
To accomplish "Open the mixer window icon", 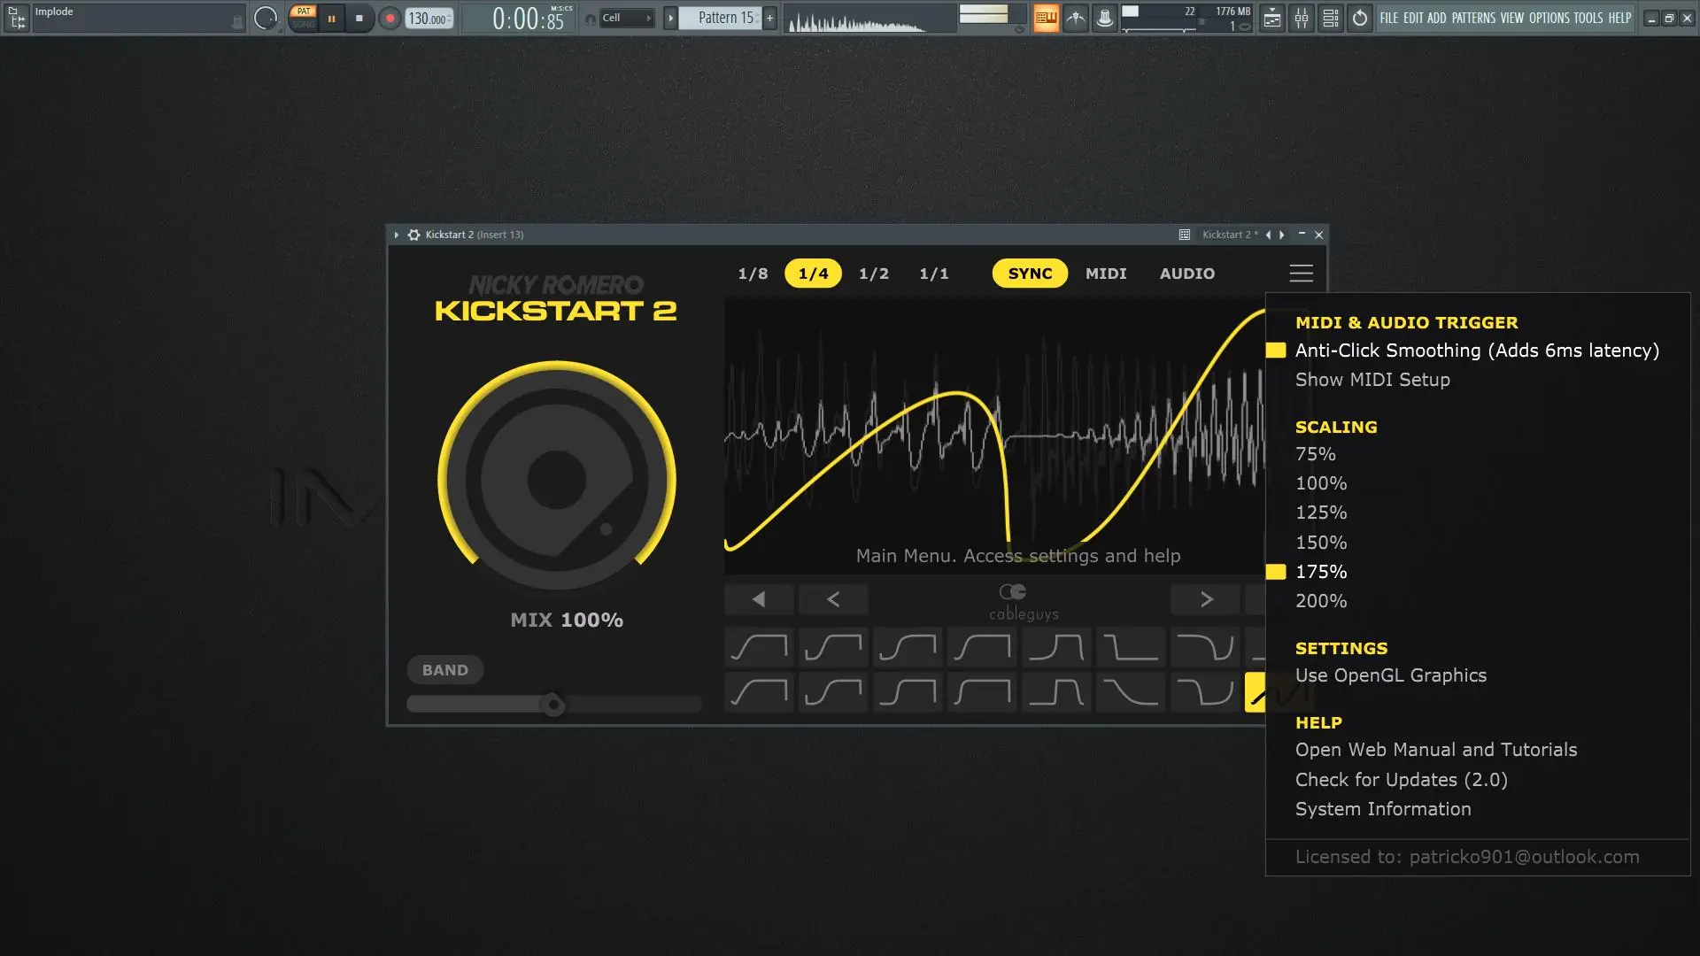I will pos(1301,18).
